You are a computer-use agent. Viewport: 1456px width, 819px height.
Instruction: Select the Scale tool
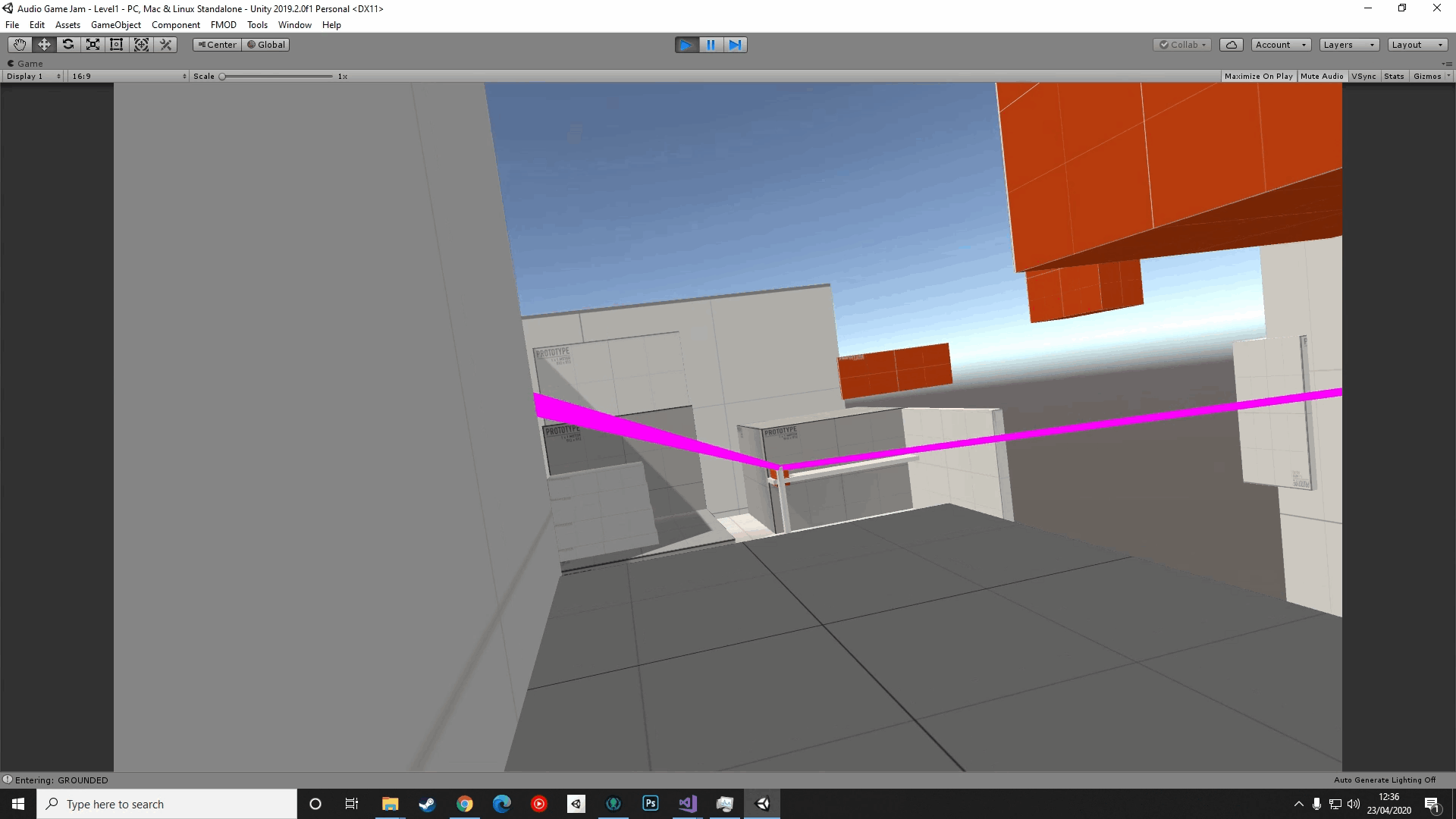pyautogui.click(x=93, y=45)
